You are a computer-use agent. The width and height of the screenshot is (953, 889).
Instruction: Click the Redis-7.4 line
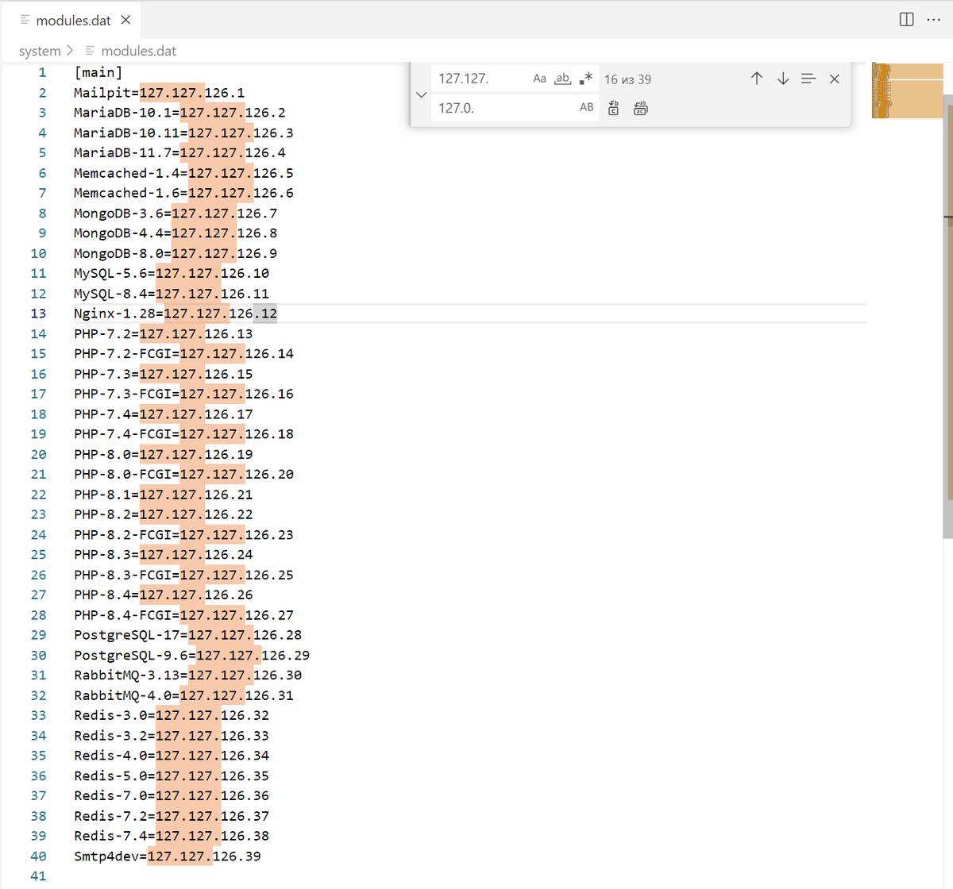(172, 836)
